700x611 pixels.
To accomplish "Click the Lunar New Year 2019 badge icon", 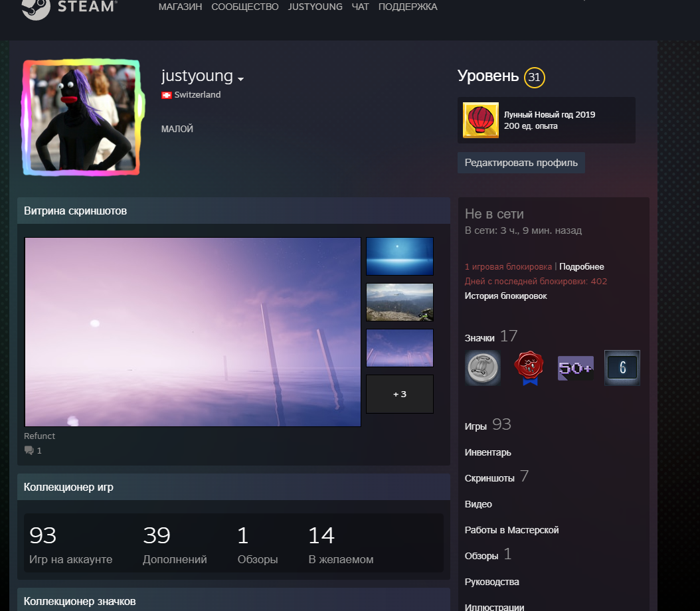I will pyautogui.click(x=480, y=120).
